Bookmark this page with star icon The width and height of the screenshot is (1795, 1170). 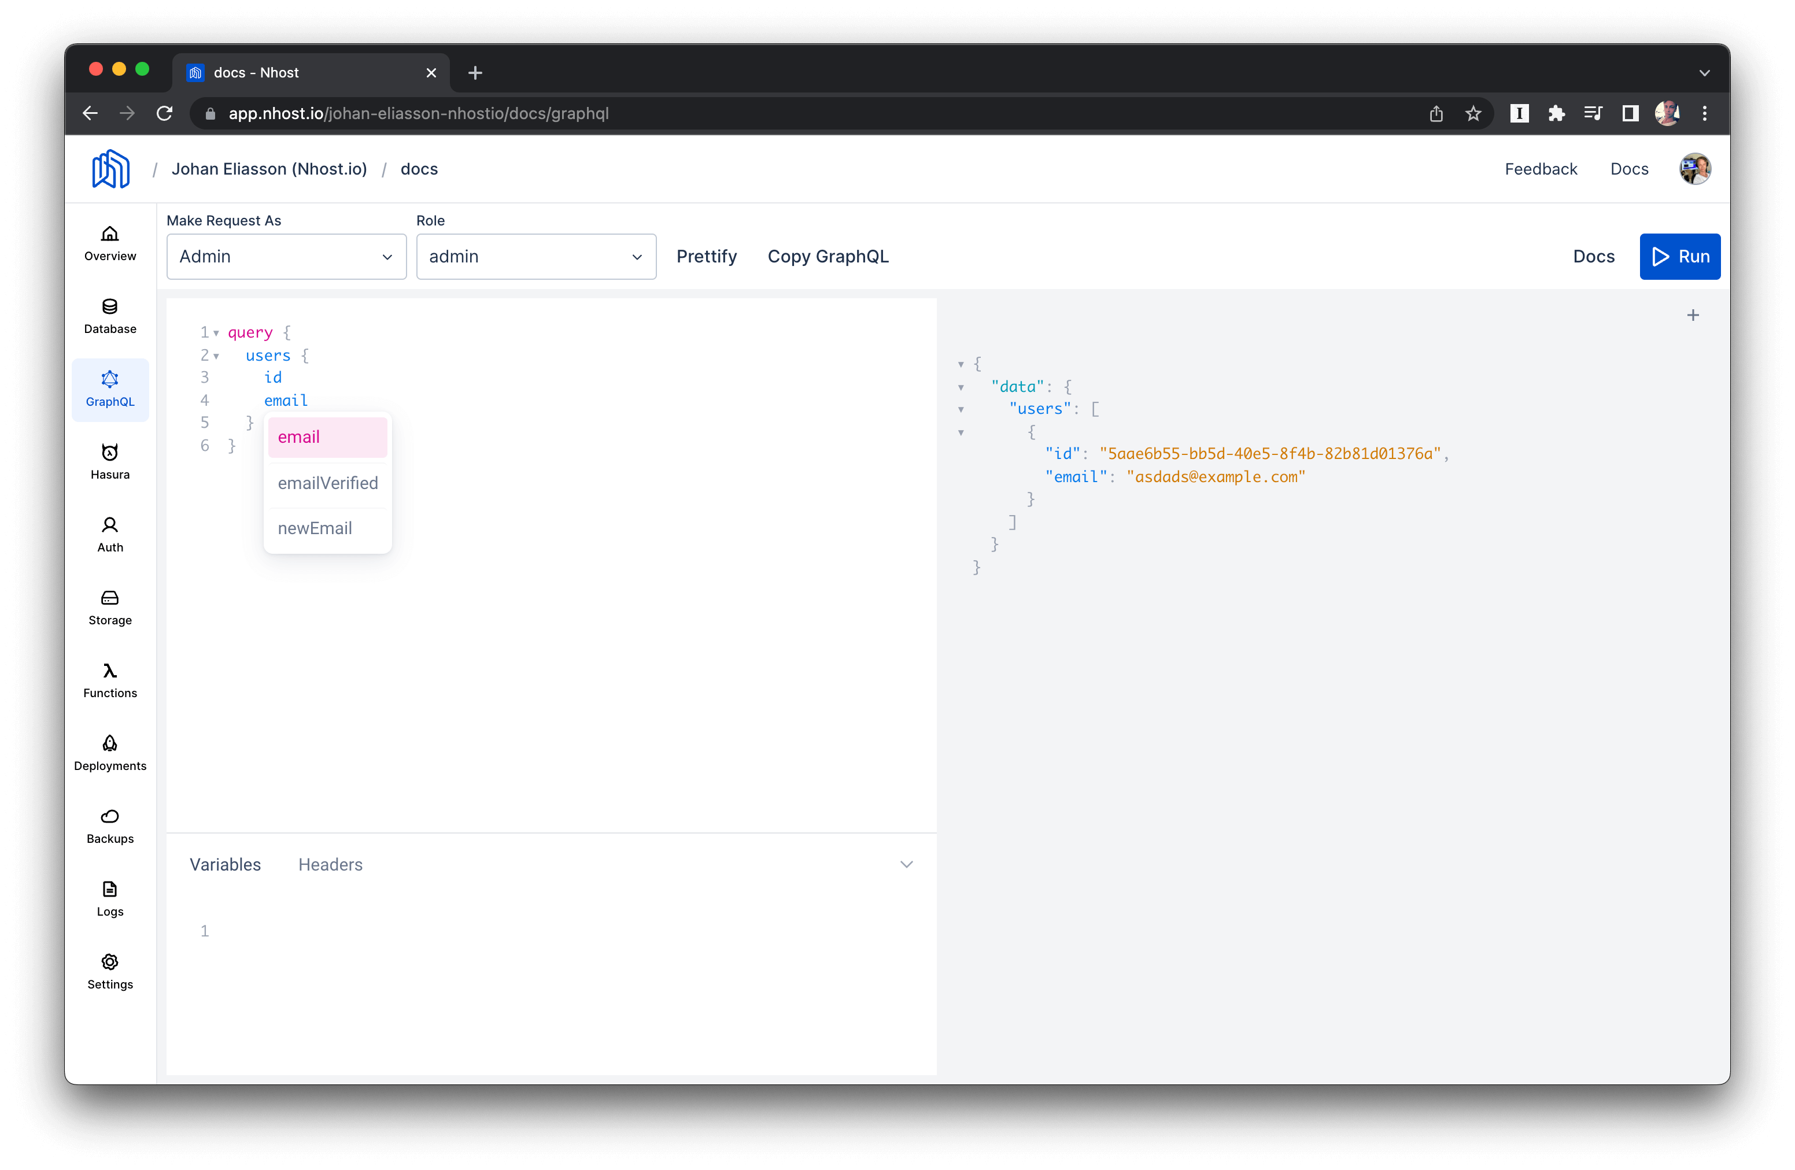(1473, 113)
